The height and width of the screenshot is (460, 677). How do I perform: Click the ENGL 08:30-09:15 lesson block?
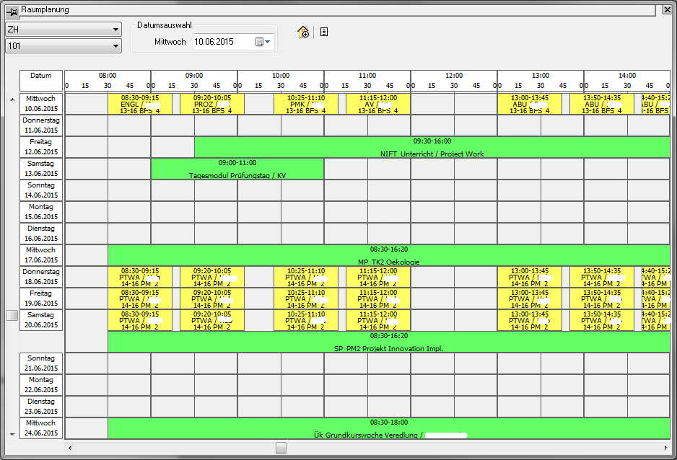140,104
